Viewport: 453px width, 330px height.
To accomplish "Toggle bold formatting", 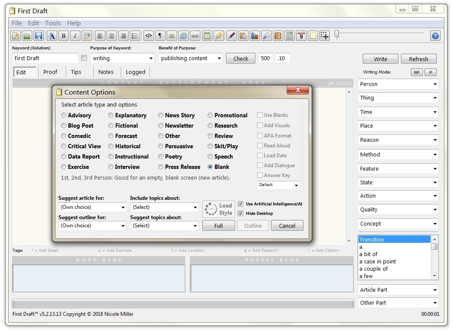I will coord(64,36).
